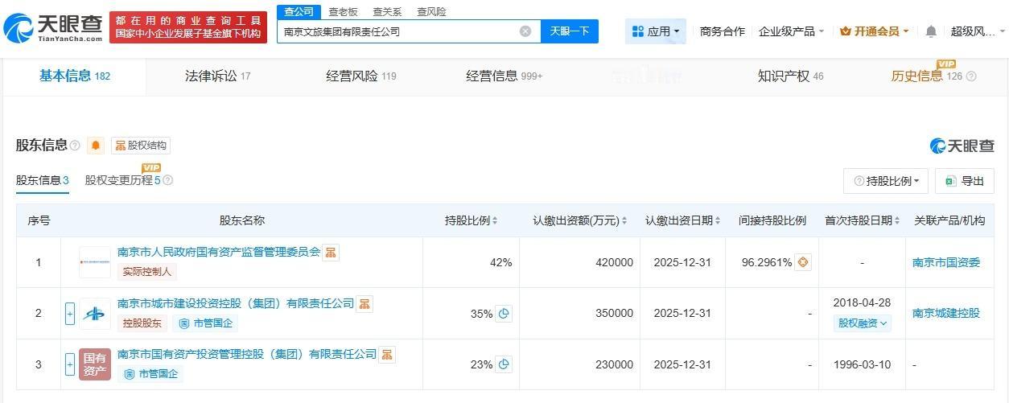Screen dimensions: 1009x403
Task: Click the 市管国企 tag in row 3
Action: click(x=150, y=374)
